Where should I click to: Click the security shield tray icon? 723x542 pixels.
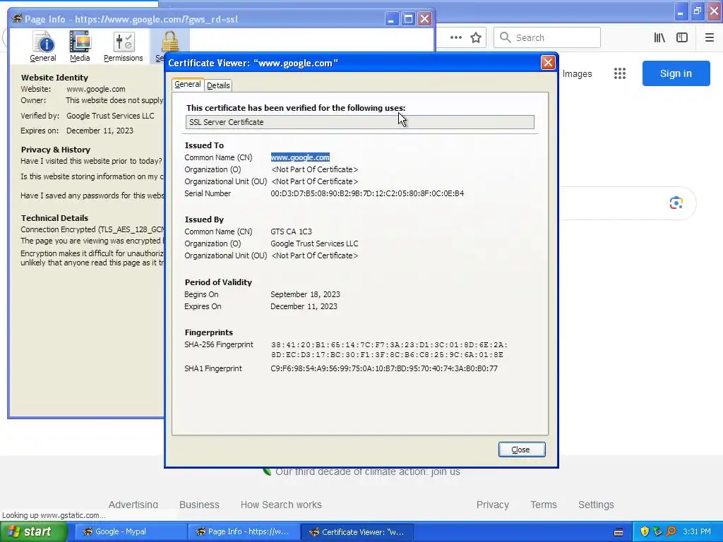(645, 532)
